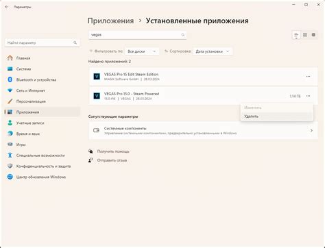Maximize the Параметры window
Viewport: 325px width, 248px height.
click(x=306, y=5)
